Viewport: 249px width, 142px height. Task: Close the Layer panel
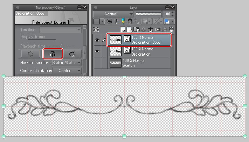(173, 7)
